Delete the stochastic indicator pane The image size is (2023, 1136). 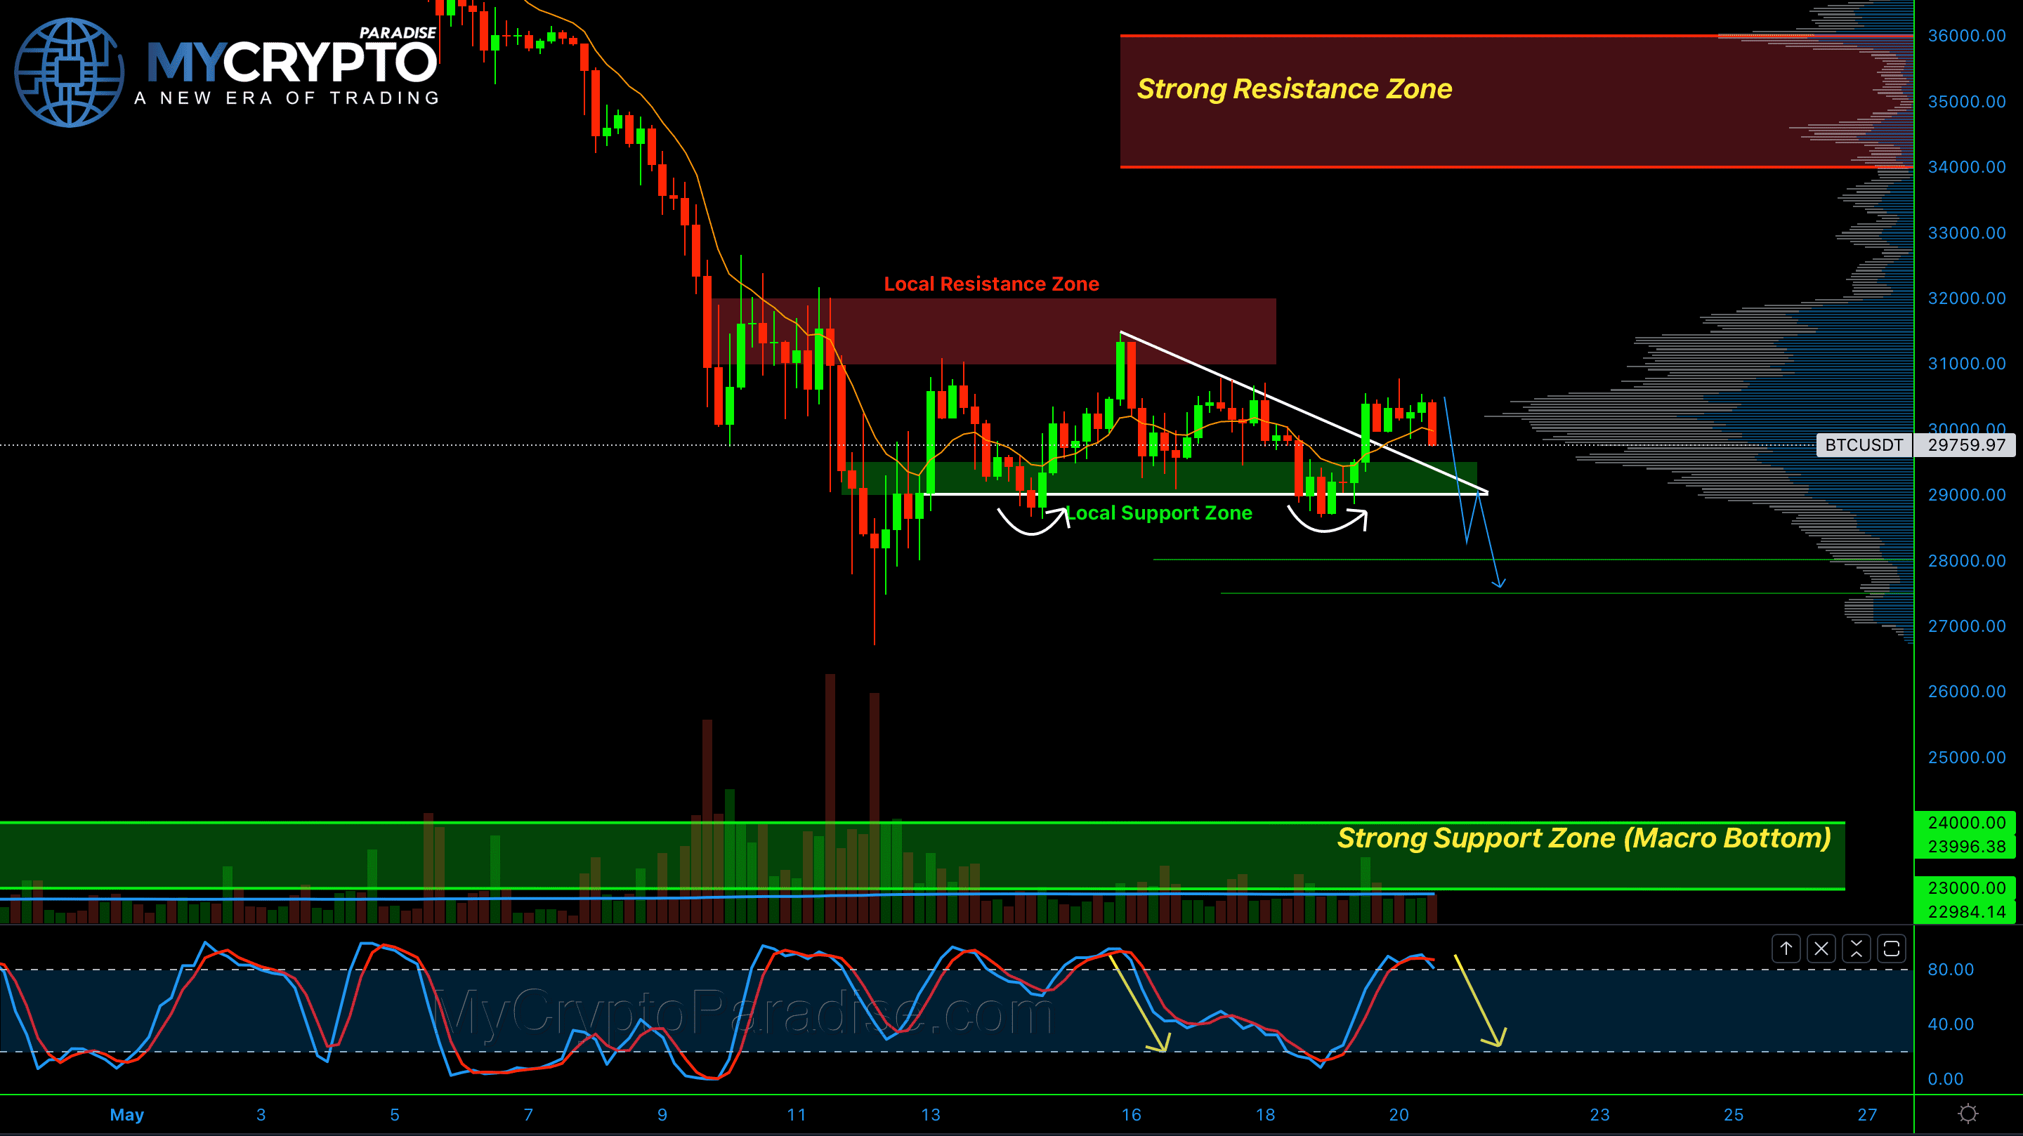[x=1821, y=949]
